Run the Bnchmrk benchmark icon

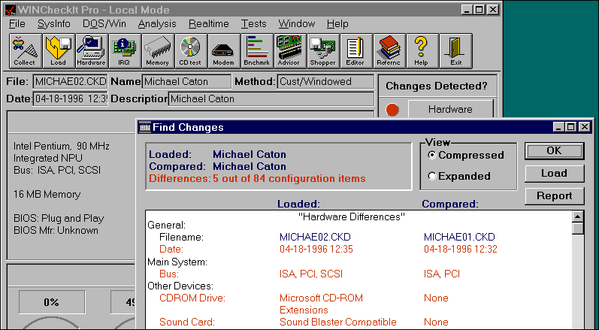pos(256,51)
